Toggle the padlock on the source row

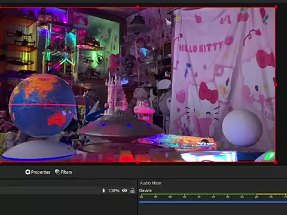point(132,191)
